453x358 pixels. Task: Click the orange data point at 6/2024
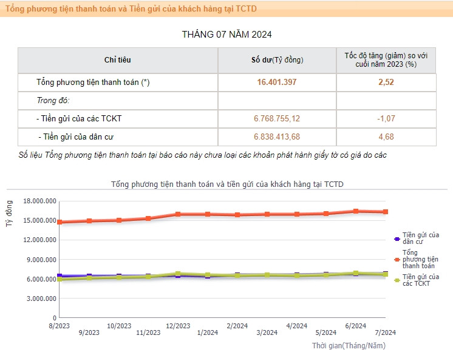coord(356,211)
